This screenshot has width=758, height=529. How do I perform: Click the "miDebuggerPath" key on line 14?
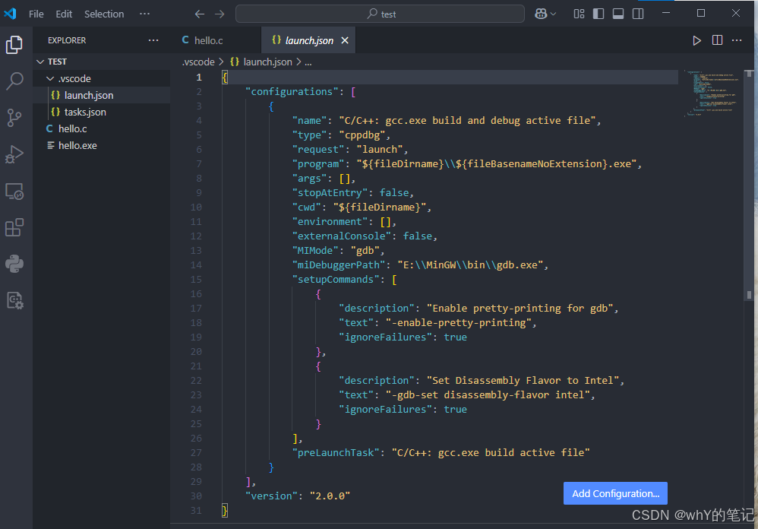[x=339, y=265]
